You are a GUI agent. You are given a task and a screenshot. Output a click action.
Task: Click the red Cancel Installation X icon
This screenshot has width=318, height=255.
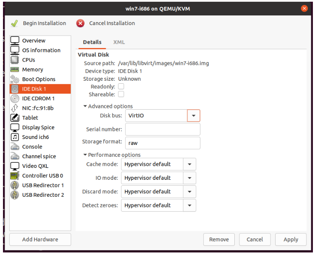click(x=81, y=23)
